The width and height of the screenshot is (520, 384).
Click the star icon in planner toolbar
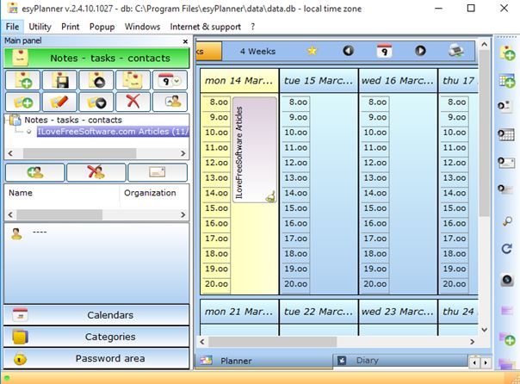tap(313, 51)
